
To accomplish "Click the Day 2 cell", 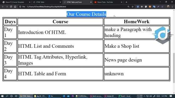I will click(x=10, y=46).
